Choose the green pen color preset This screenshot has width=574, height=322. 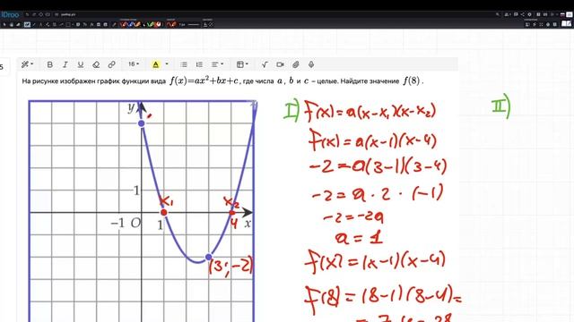151,24
